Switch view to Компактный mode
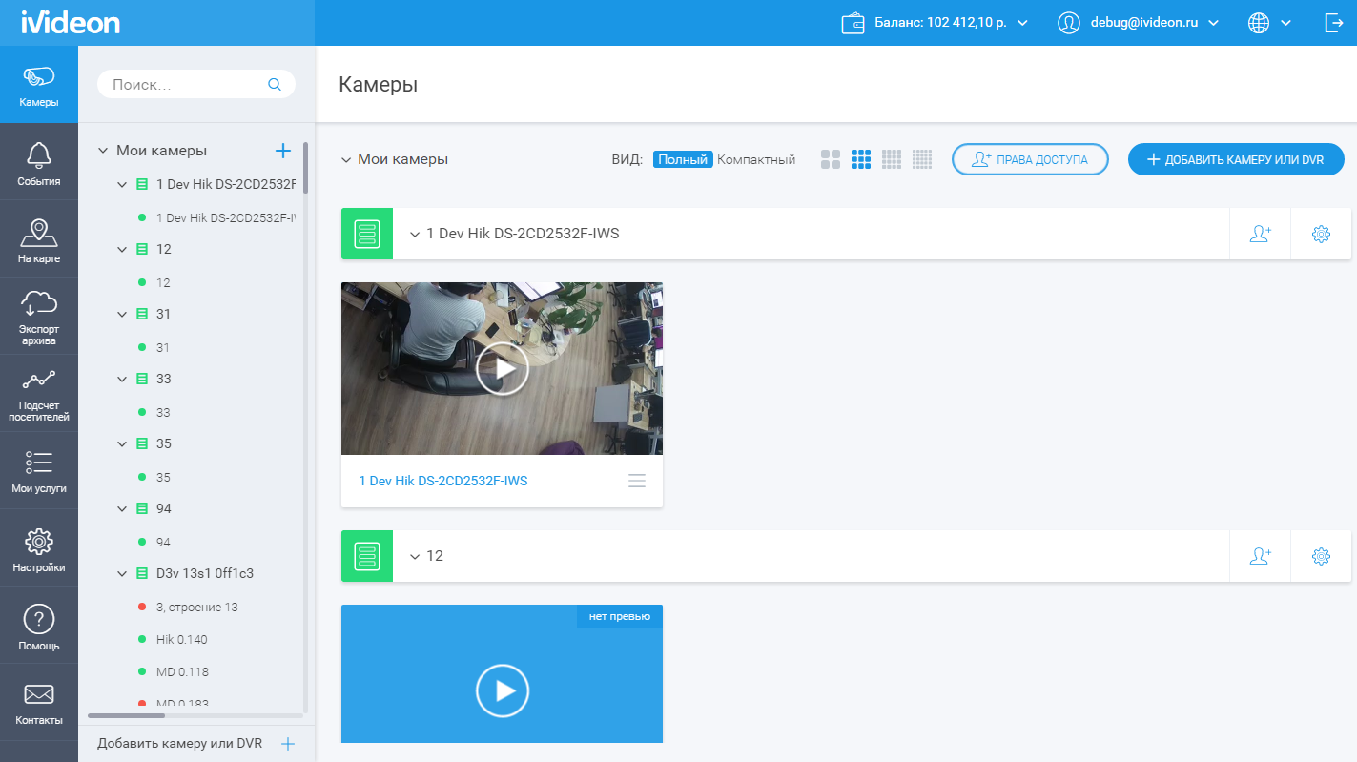The image size is (1357, 762). pos(756,160)
